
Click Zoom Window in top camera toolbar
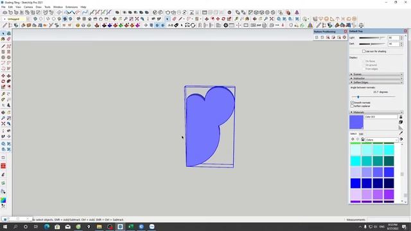click(x=131, y=19)
